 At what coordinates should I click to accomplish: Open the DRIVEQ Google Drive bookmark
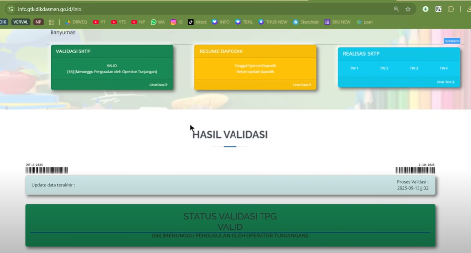click(x=76, y=22)
